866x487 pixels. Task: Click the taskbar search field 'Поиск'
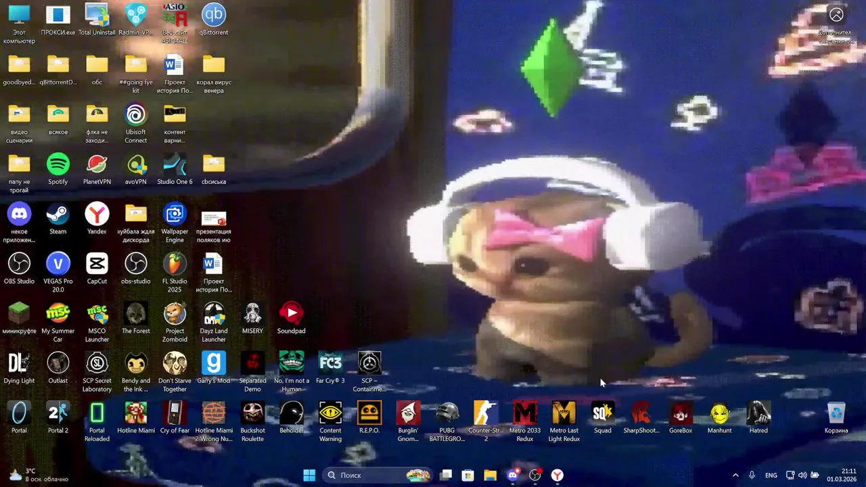pyautogui.click(x=378, y=475)
